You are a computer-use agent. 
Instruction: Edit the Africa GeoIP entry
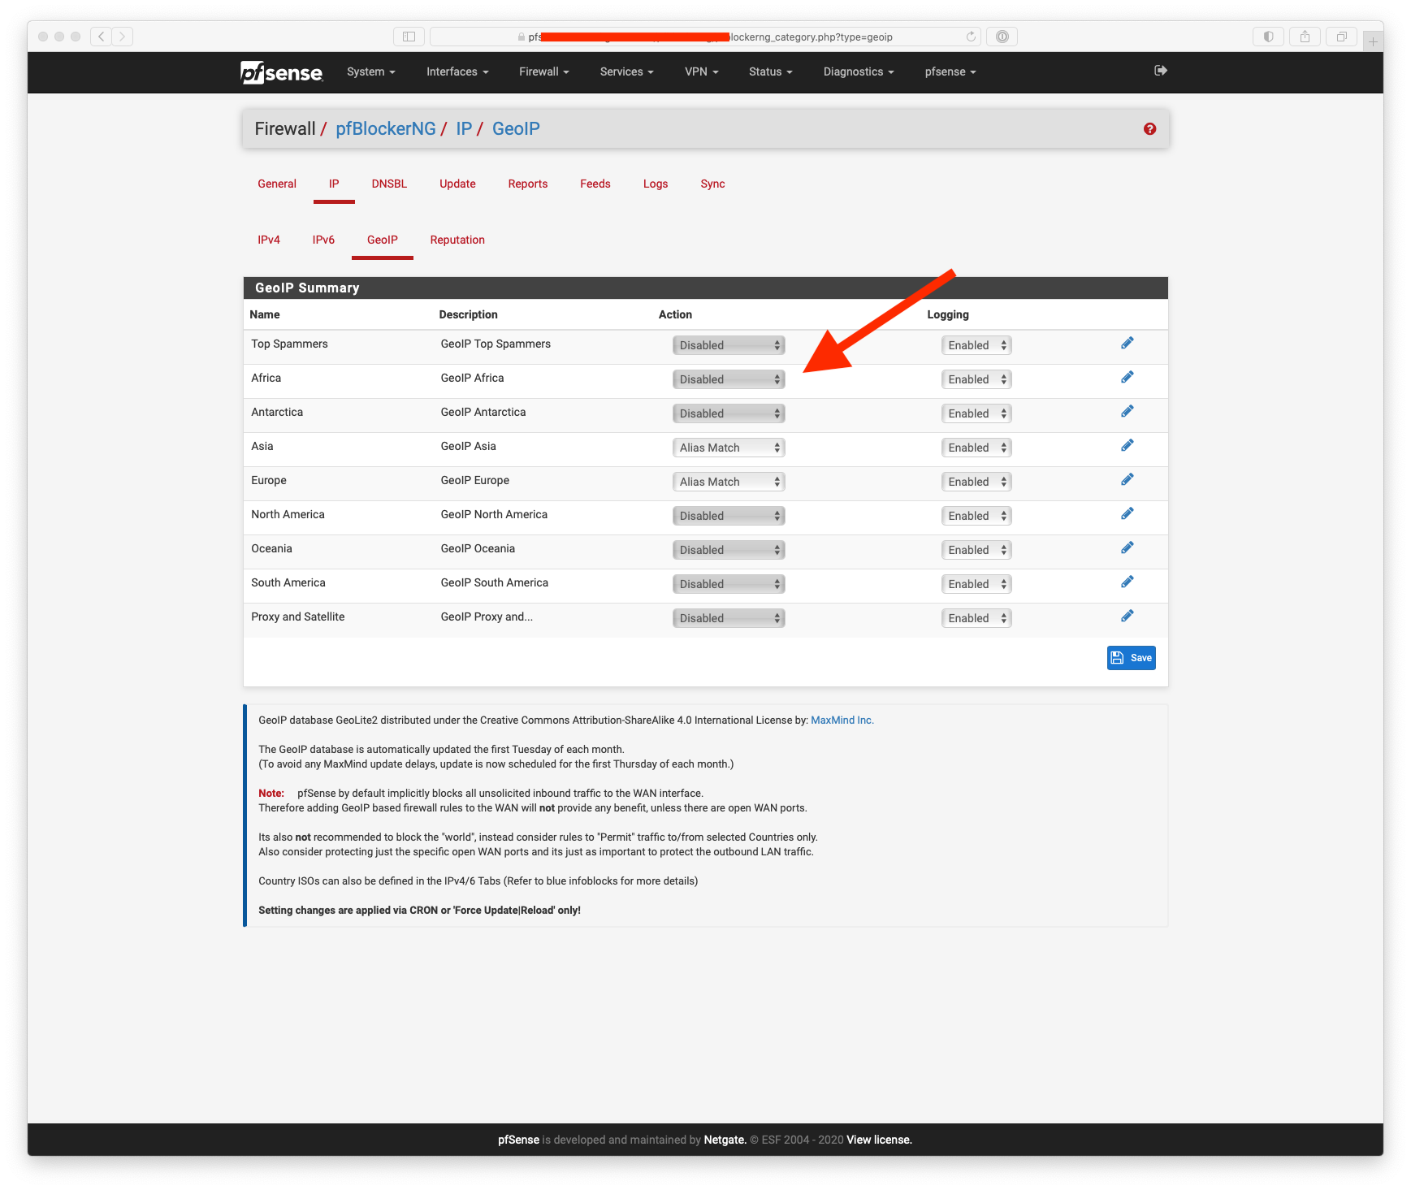1127,378
